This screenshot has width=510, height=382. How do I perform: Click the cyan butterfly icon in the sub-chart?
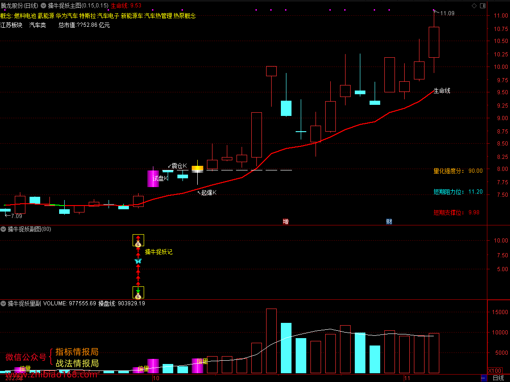[x=138, y=261]
